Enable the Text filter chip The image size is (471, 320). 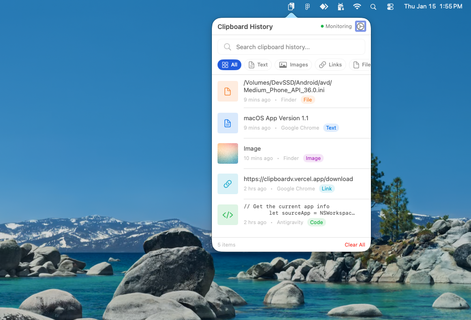click(258, 65)
